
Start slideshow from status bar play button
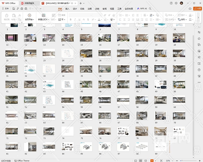click(x=152, y=161)
